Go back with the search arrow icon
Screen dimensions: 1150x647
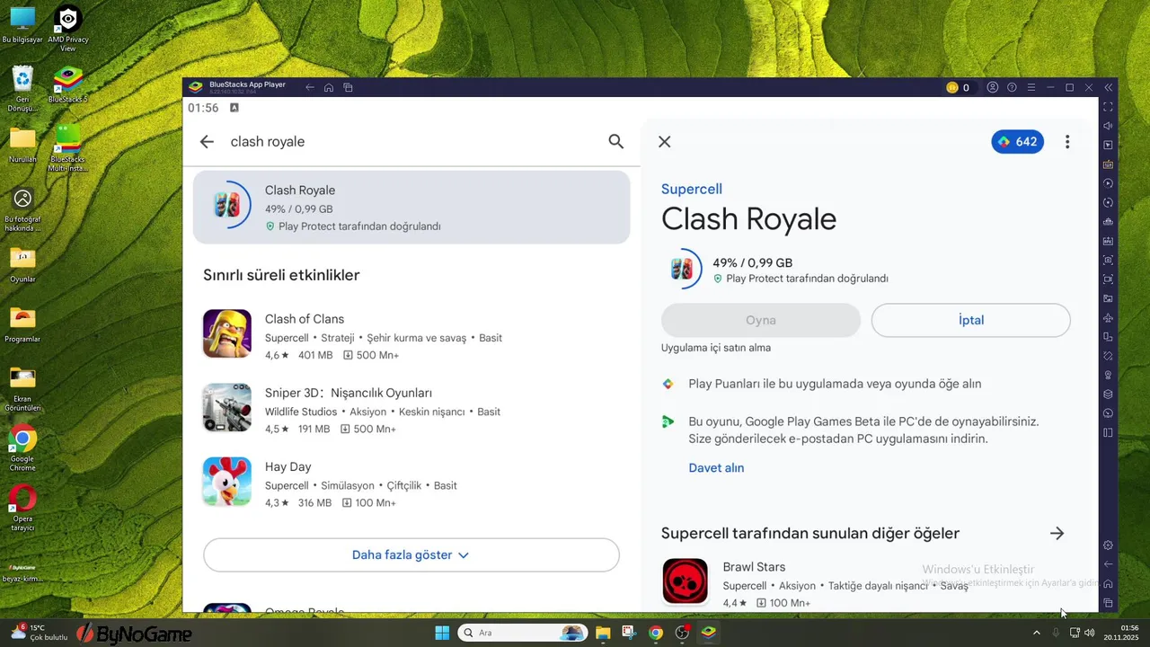click(207, 142)
